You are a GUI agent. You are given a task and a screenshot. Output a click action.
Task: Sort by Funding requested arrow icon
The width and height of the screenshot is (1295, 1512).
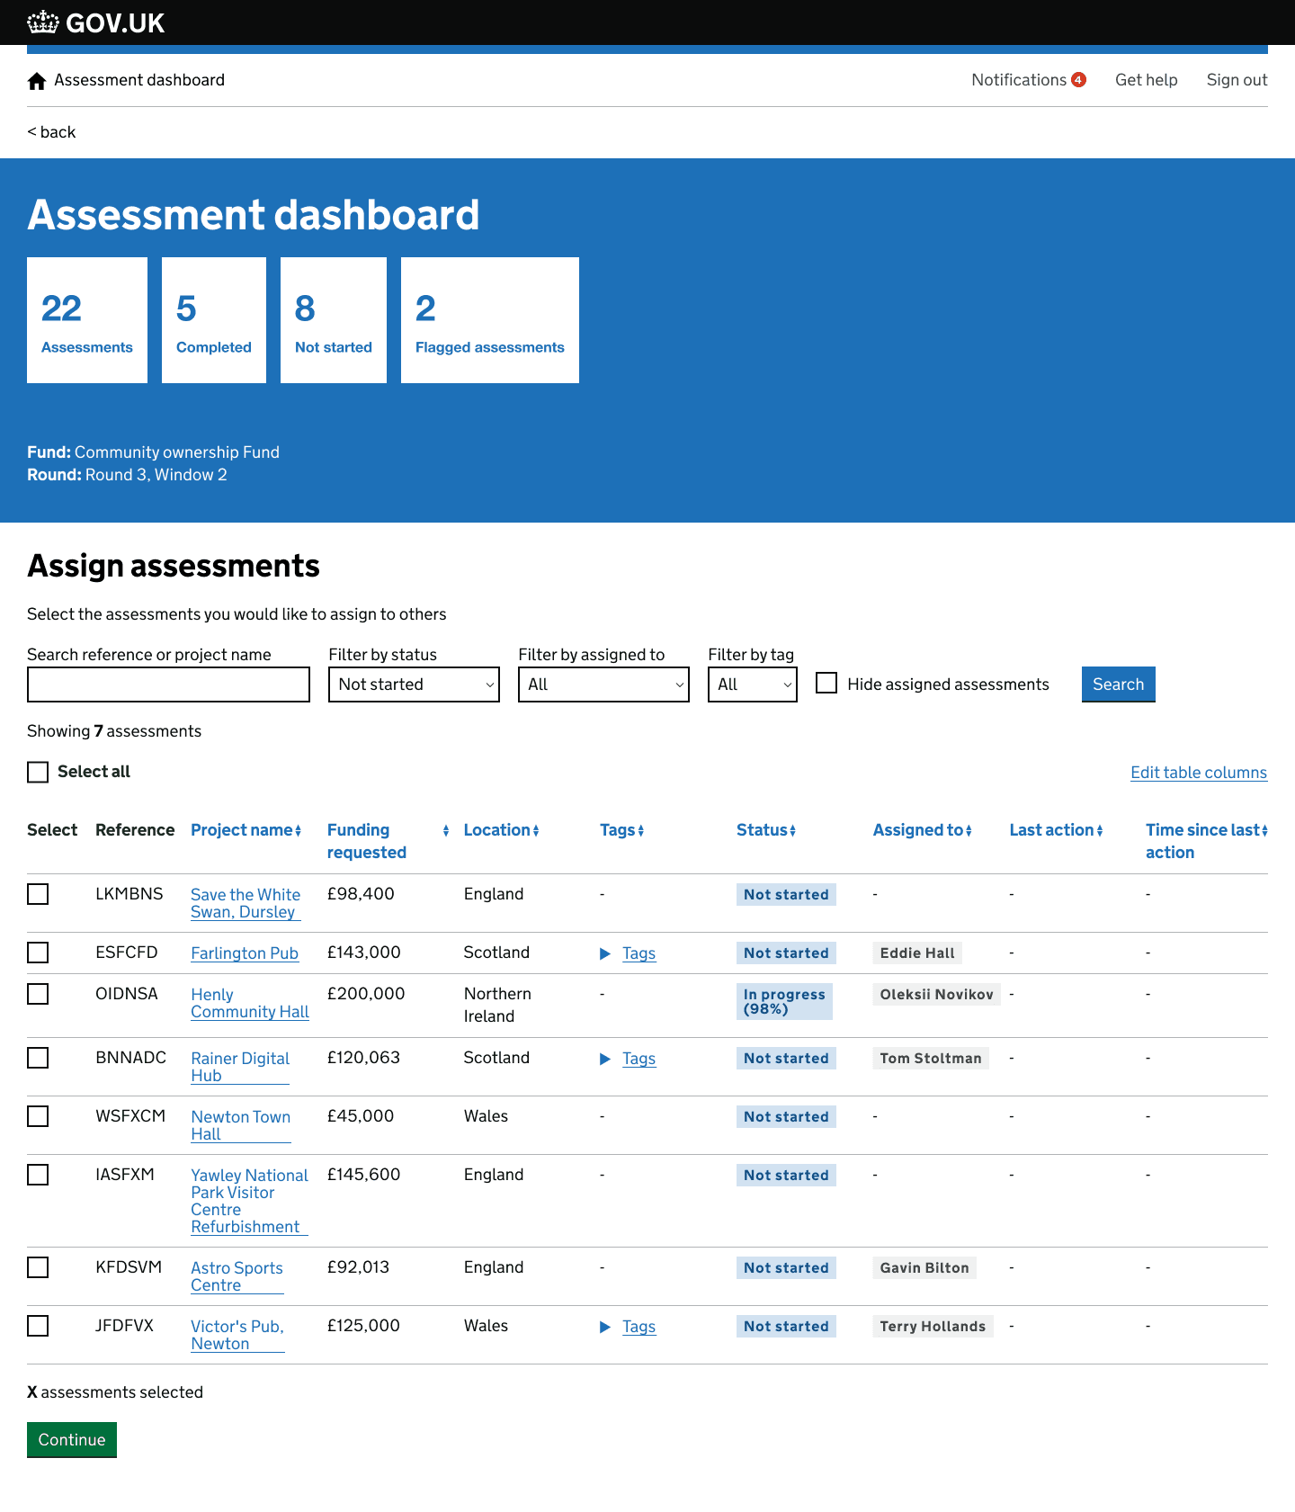click(446, 831)
